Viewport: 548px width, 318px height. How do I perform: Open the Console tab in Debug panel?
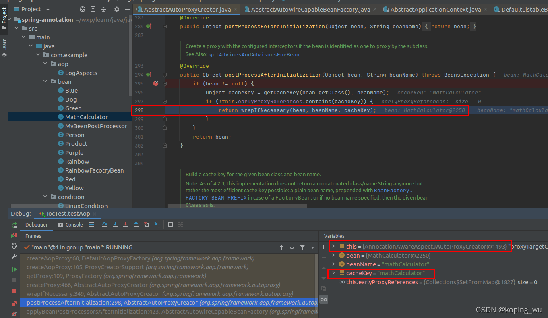tap(70, 225)
